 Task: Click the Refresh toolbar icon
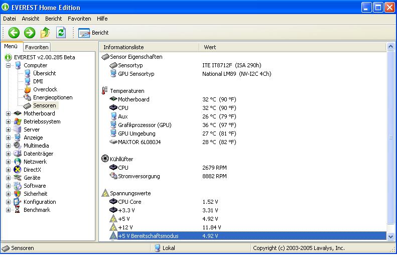[61, 33]
